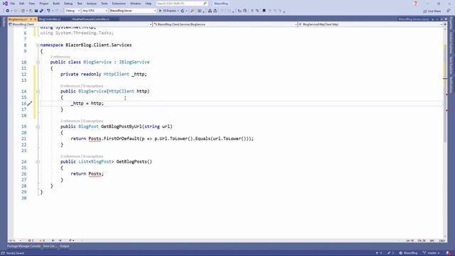This screenshot has width=455, height=256.
Task: Open the Error List tab
Action: point(49,246)
